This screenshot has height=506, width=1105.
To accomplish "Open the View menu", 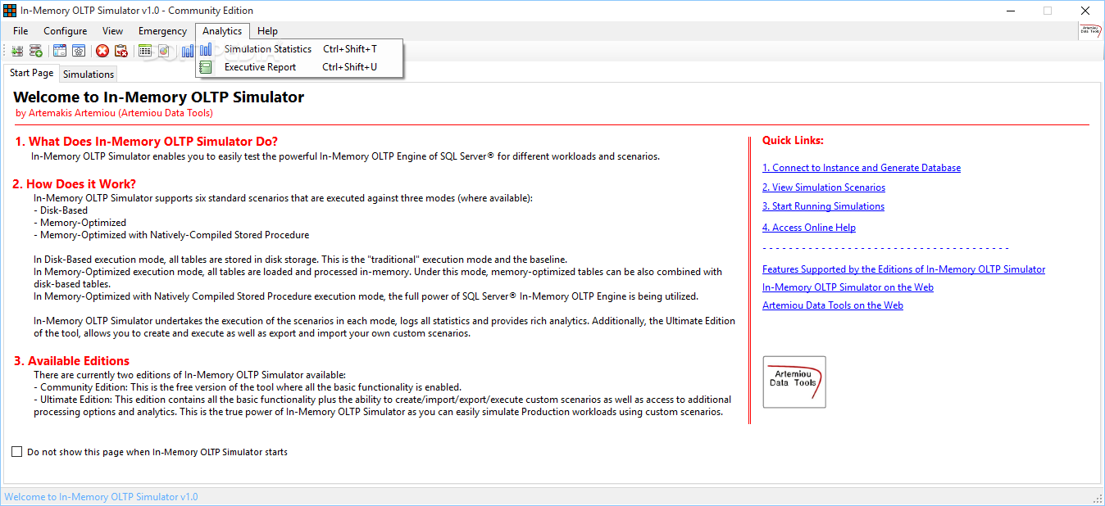I will [x=113, y=31].
